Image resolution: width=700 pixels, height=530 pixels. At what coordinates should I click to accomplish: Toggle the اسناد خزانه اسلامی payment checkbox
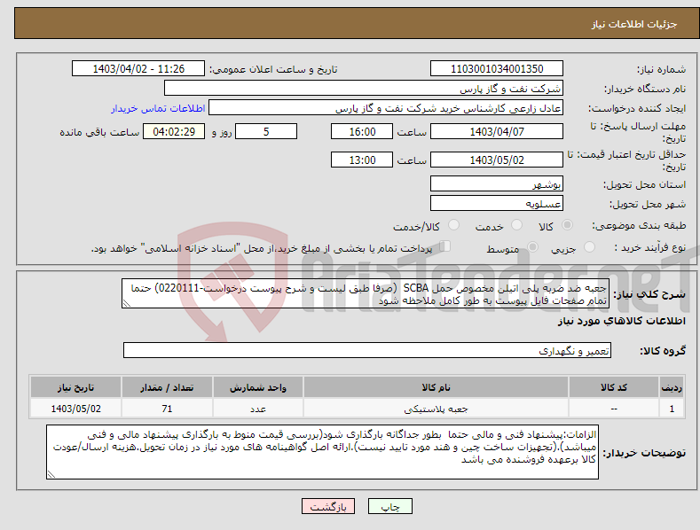pyautogui.click(x=444, y=246)
